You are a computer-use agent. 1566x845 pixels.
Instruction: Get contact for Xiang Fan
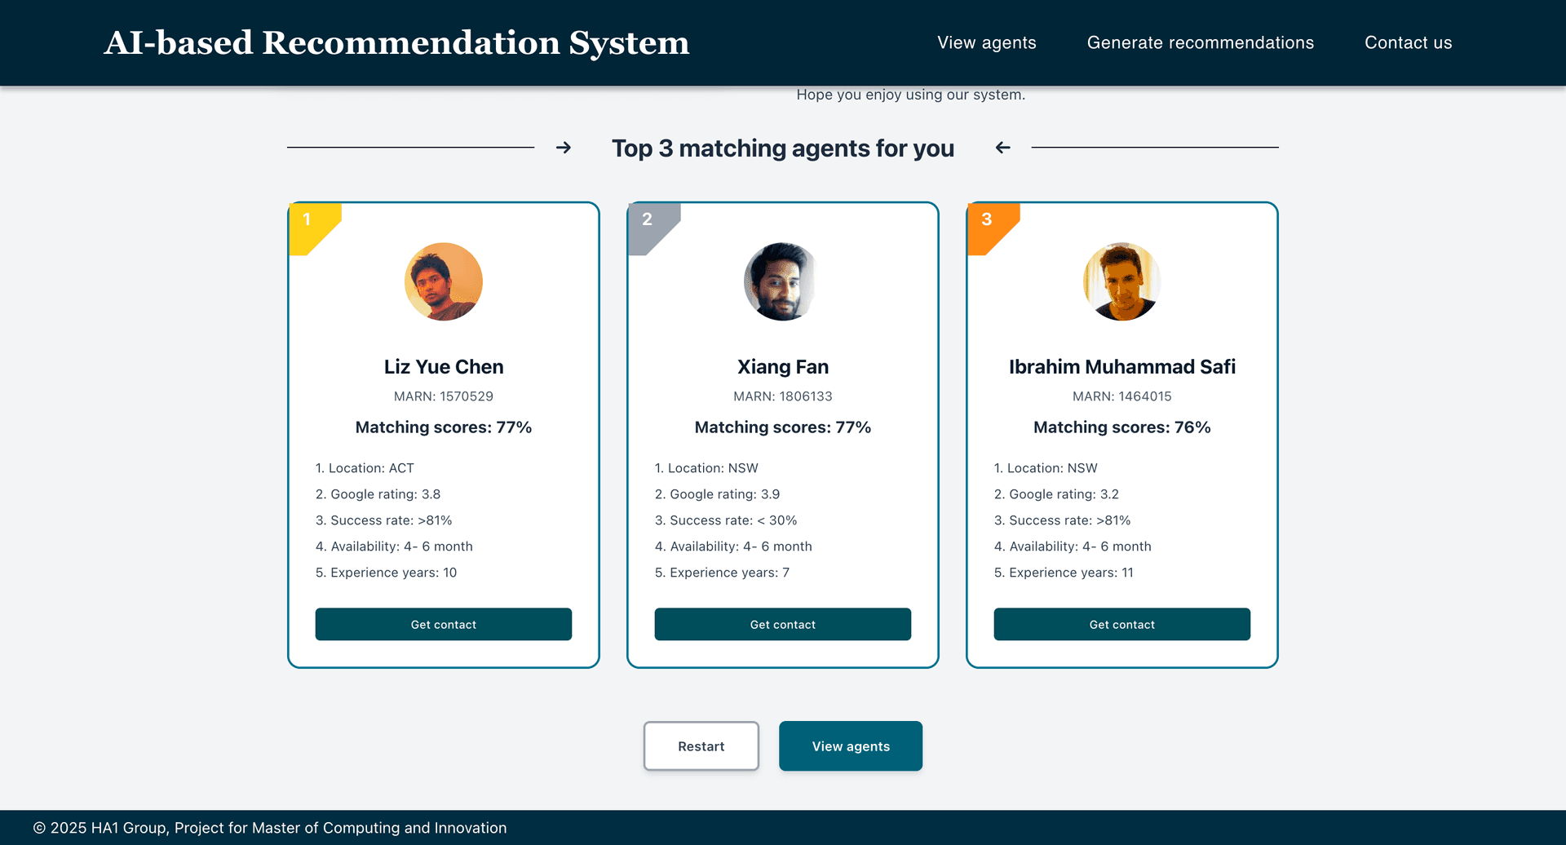(x=783, y=624)
